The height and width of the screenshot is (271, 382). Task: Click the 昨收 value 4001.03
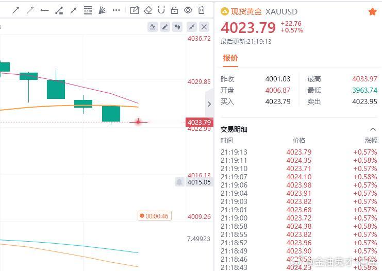click(278, 79)
